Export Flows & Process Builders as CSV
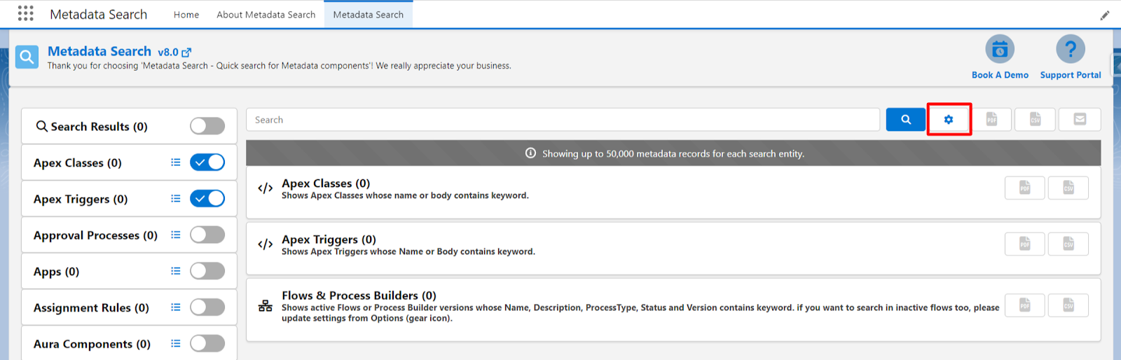Image resolution: width=1121 pixels, height=360 pixels. (1068, 305)
